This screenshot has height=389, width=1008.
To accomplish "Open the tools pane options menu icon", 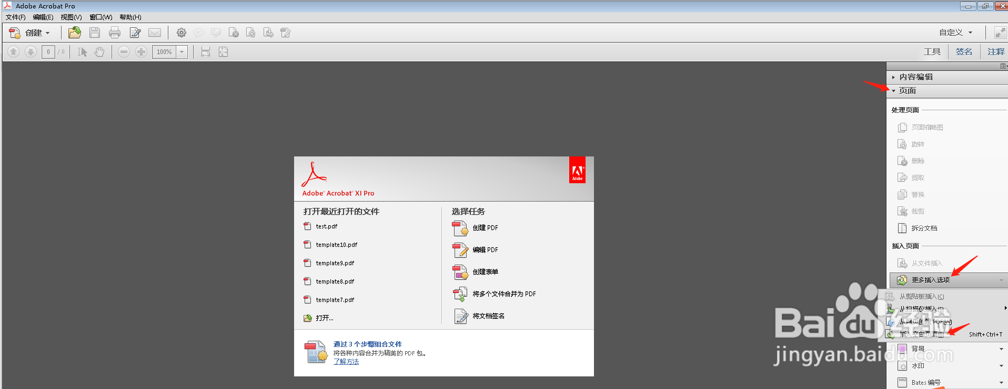I will coord(1003,66).
